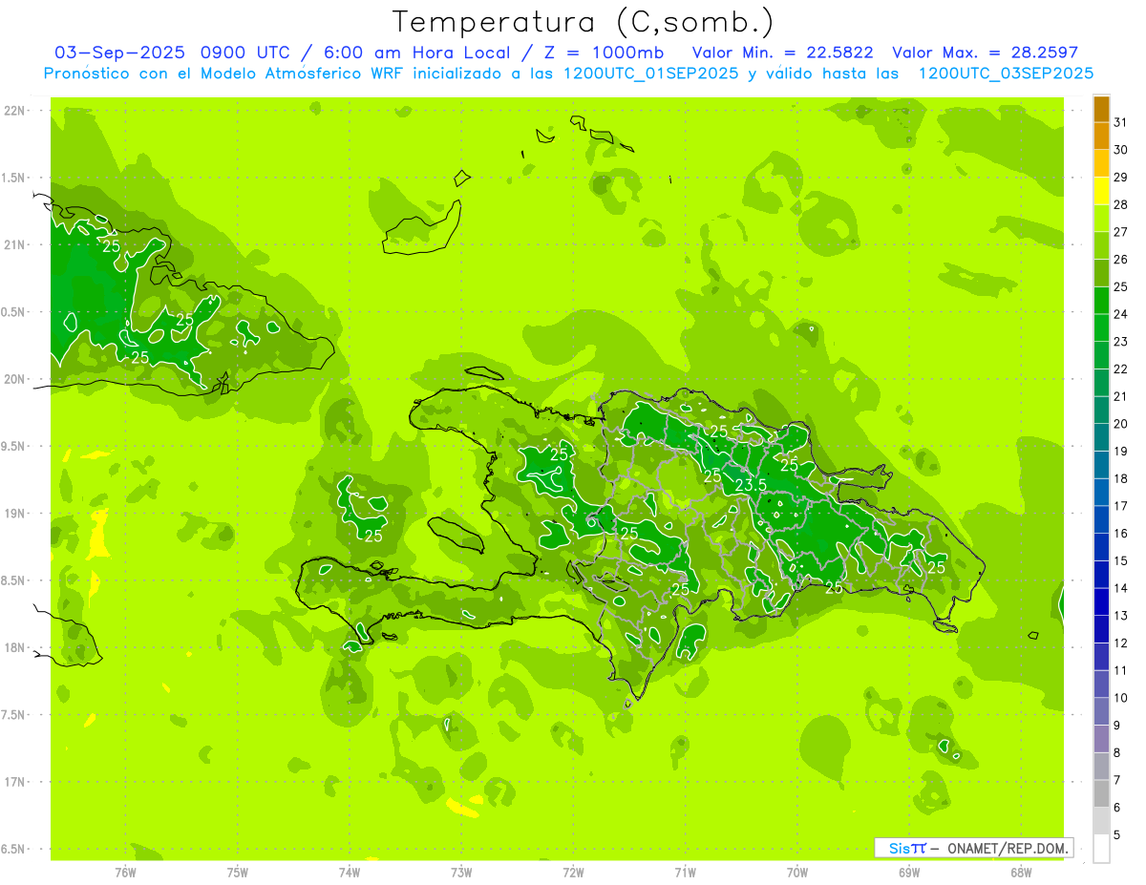Click the "75W" longitude axis label

tap(237, 873)
